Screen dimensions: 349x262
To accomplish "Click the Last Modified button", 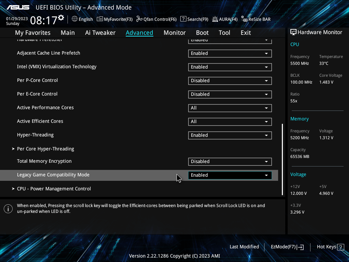I will [x=244, y=247].
